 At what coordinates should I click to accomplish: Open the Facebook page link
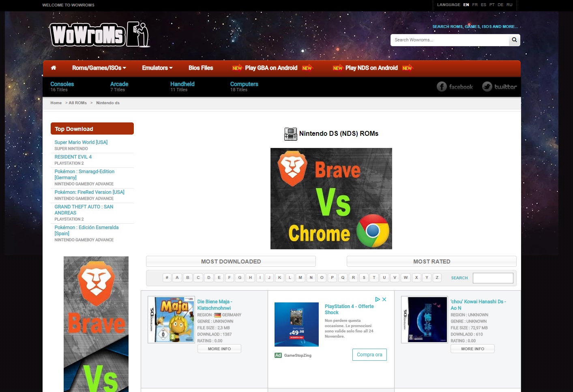point(455,87)
